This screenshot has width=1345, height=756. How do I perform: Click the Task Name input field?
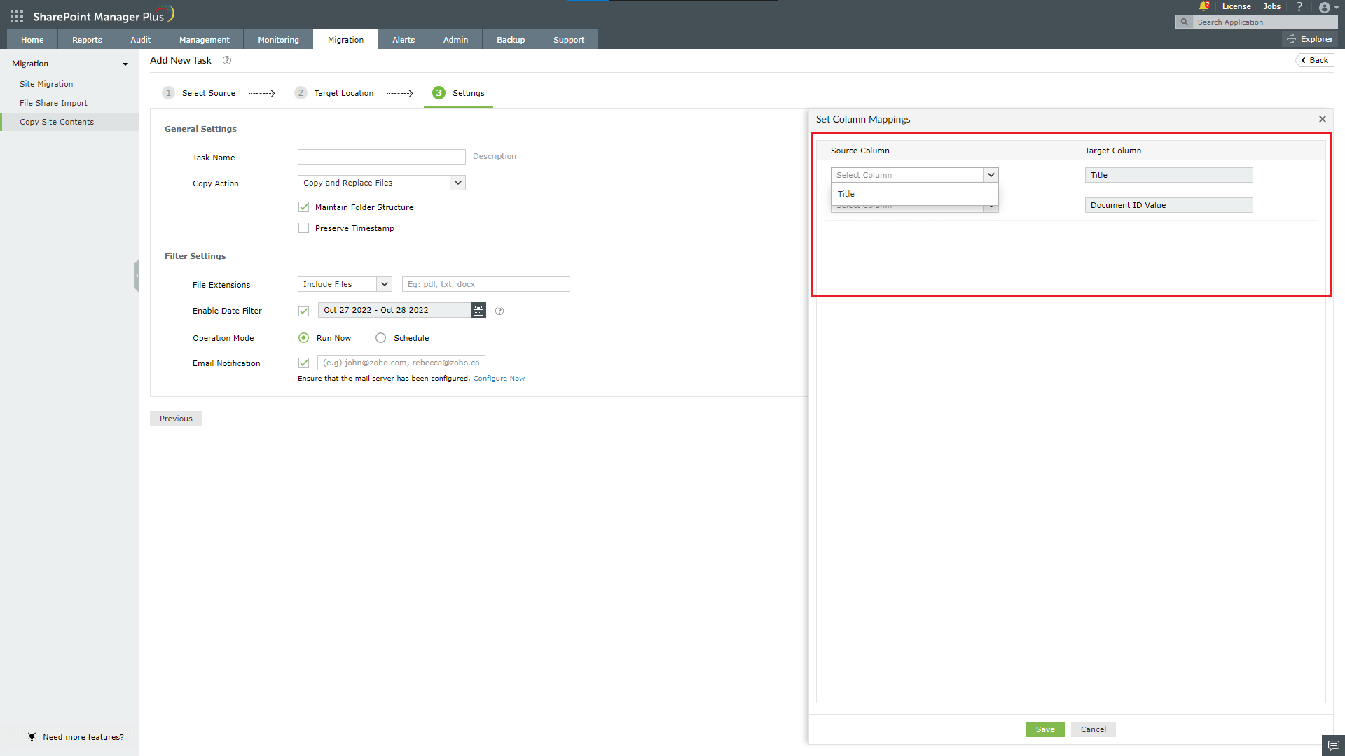tap(381, 156)
